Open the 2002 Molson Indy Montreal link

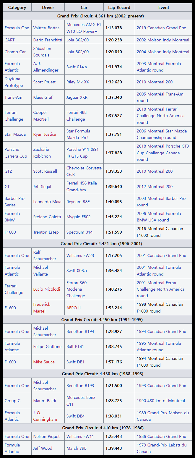click(x=163, y=40)
